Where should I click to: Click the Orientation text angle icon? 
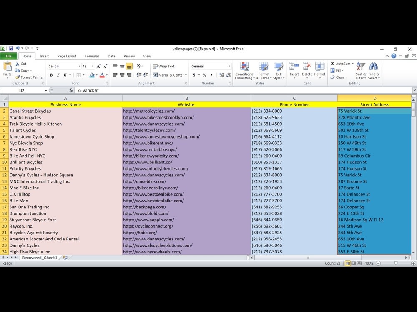[139, 66]
